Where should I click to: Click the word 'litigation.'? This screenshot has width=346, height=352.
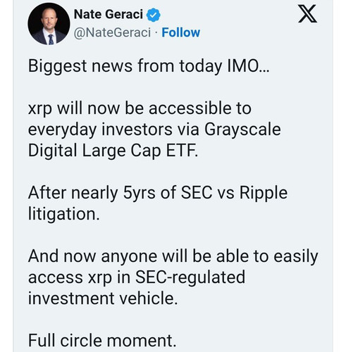[63, 214]
